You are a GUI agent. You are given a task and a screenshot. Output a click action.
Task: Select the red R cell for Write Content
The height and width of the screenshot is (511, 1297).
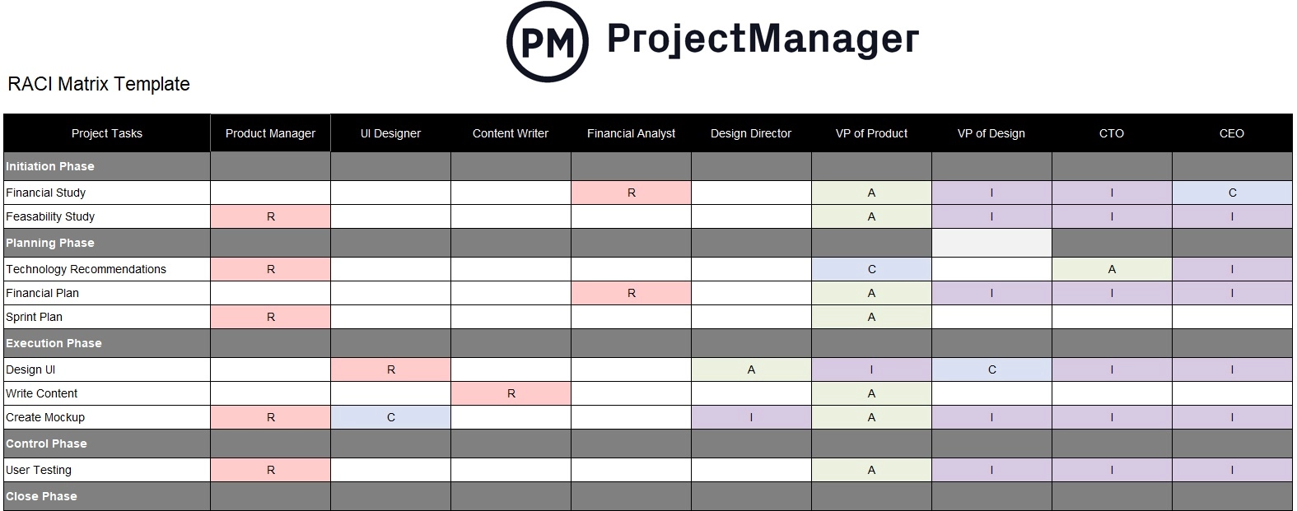511,393
